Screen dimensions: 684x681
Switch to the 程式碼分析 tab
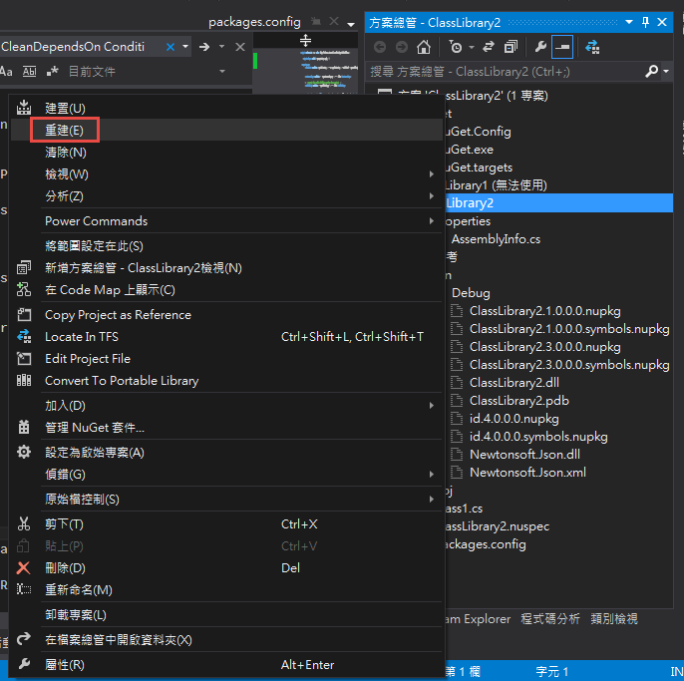coord(550,618)
